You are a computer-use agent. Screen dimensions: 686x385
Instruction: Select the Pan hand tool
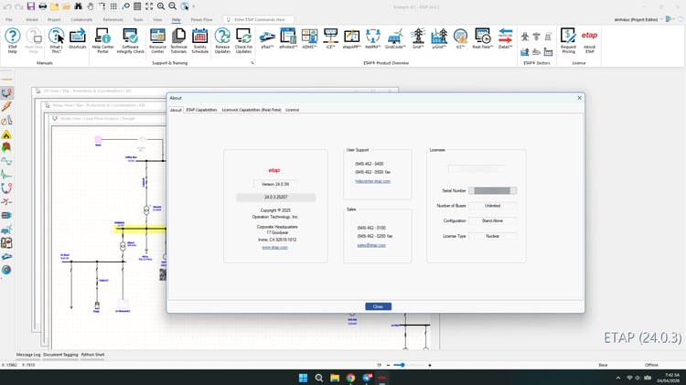(90, 6)
